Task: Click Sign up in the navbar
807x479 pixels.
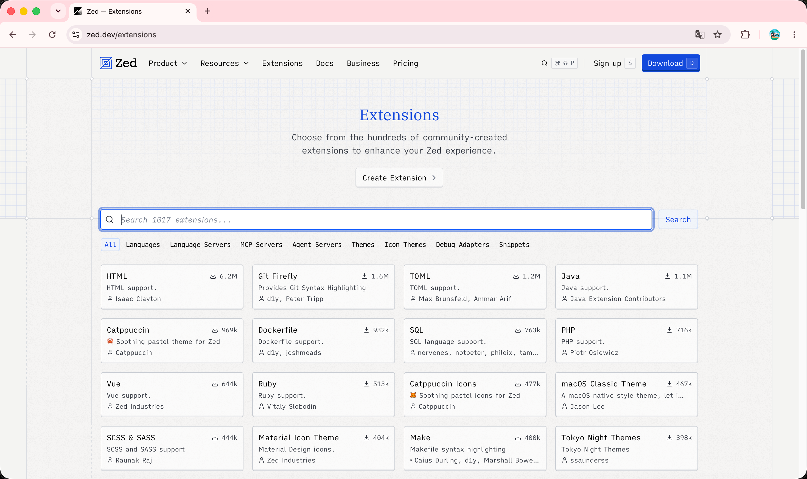Action: 607,63
